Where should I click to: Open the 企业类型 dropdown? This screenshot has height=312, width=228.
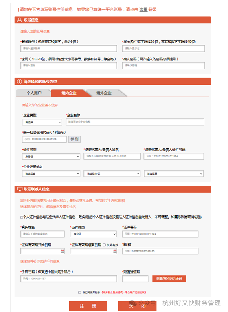point(42,122)
